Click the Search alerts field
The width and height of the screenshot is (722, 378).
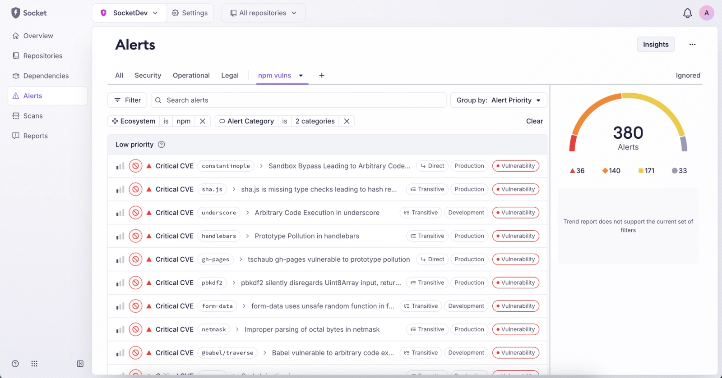pyautogui.click(x=299, y=100)
